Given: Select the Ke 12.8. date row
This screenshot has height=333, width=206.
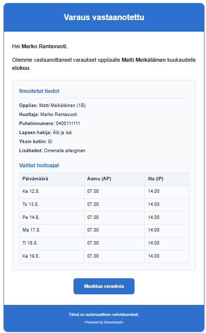Looking at the screenshot, I should pos(104,192).
